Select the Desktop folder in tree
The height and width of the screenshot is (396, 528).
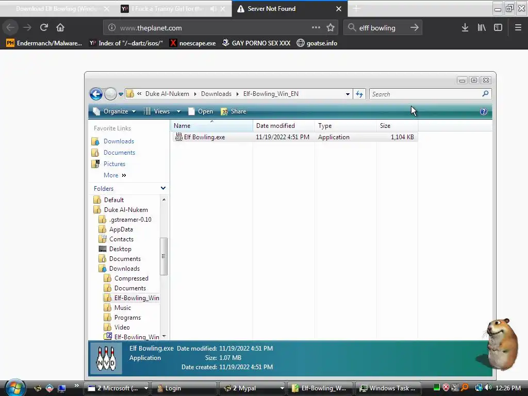120,249
